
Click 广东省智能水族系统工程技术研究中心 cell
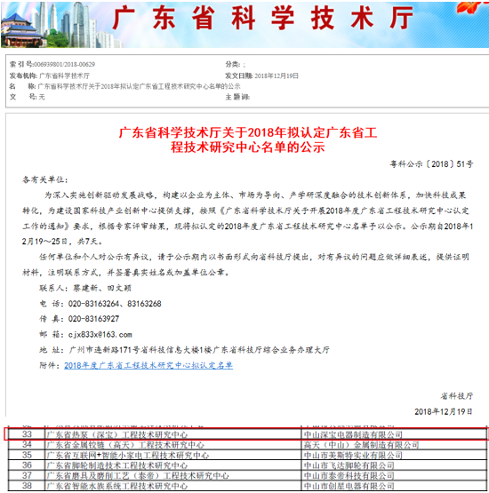tap(173, 486)
